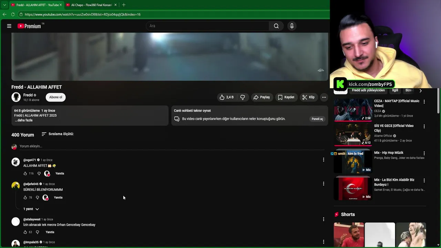
Task: Open Mix - Hip Hop Müzik thumbnail
Action: point(353,161)
